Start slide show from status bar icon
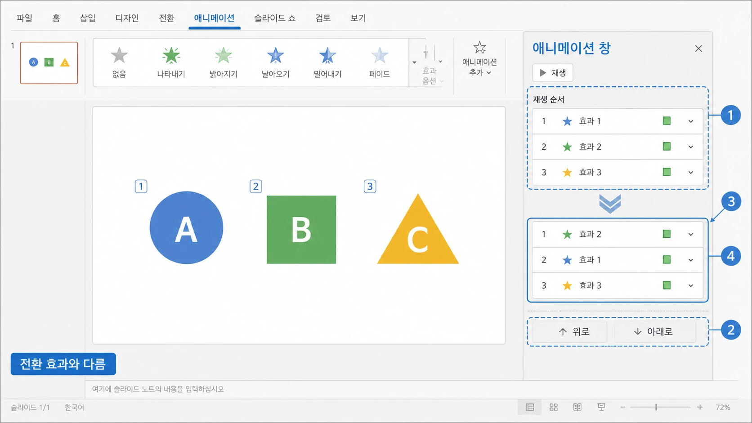The image size is (752, 423). 601,407
